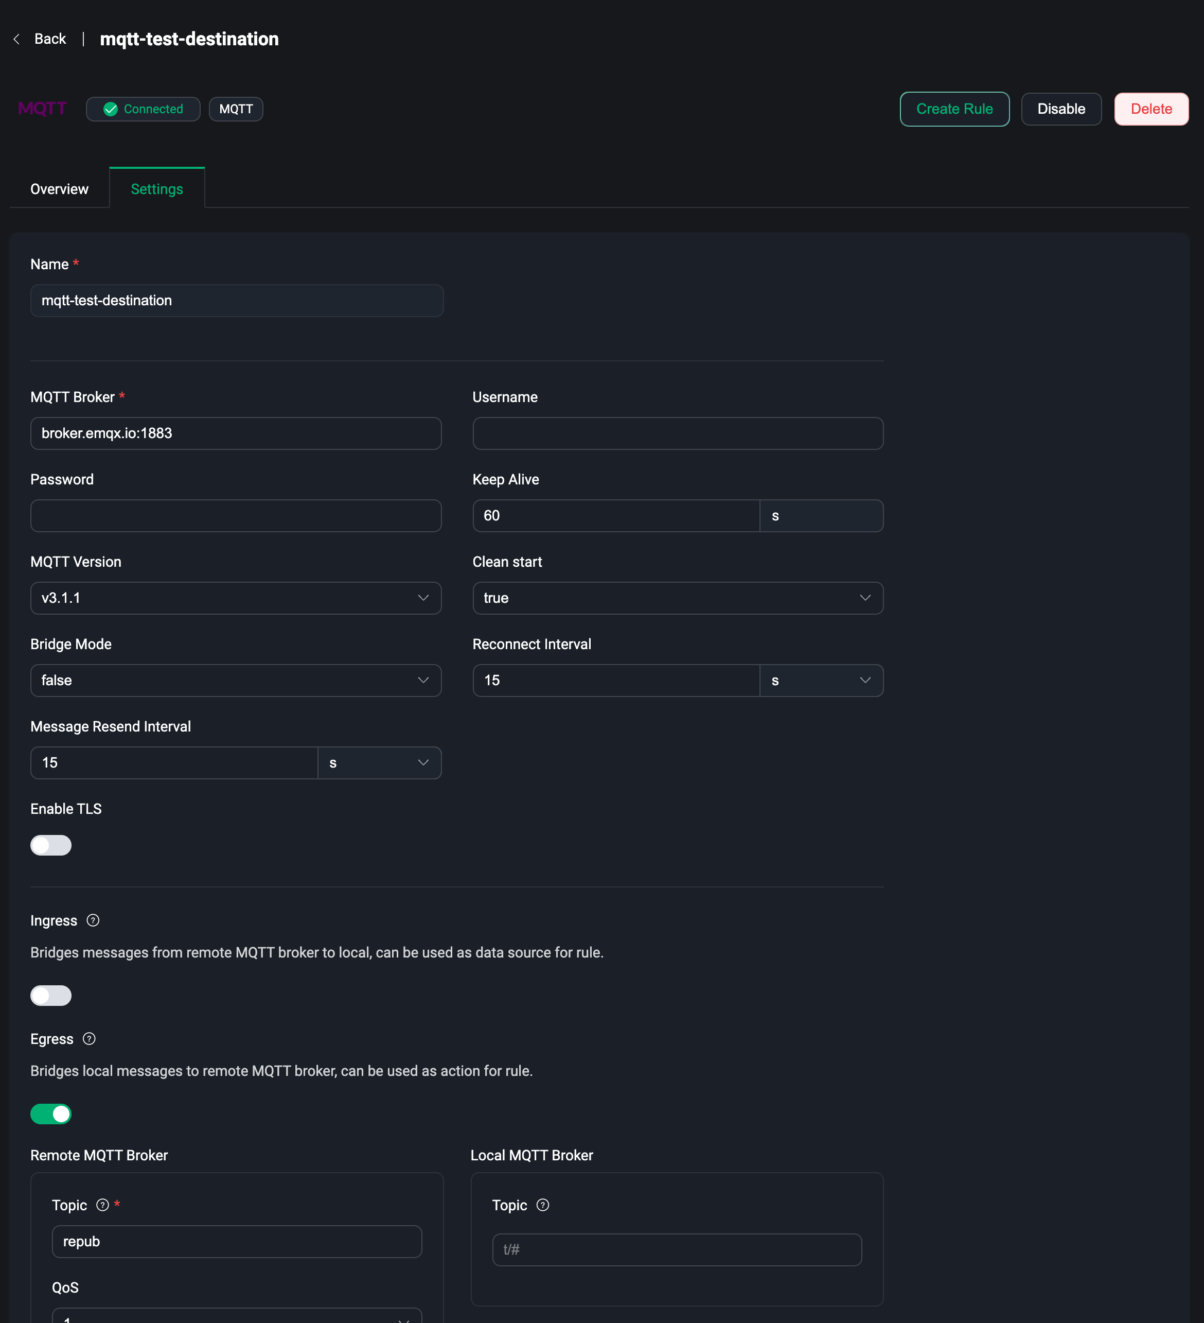Screen dimensions: 1204x1323
Task: Click Remote broker Topic help icon
Action: coord(102,1204)
